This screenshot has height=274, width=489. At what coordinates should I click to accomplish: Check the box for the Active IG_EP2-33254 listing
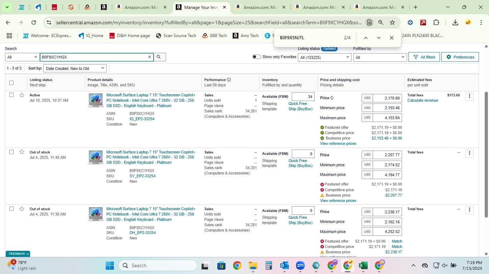11,95
